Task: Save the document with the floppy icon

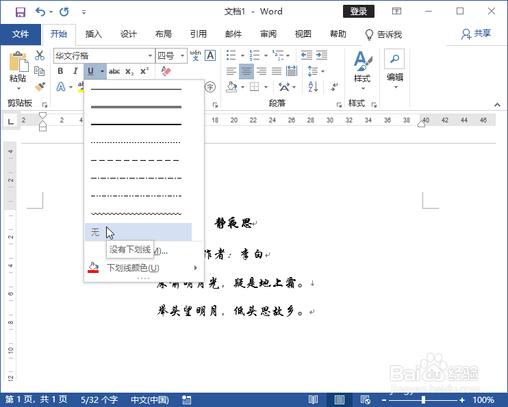Action: (x=20, y=12)
